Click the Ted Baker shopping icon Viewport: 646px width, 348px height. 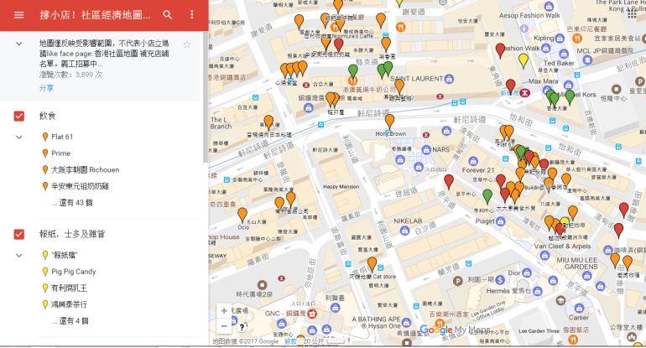pos(564,54)
